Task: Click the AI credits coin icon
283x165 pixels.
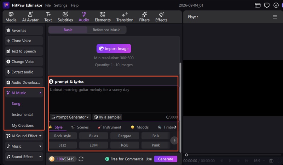Action: tap(52, 159)
